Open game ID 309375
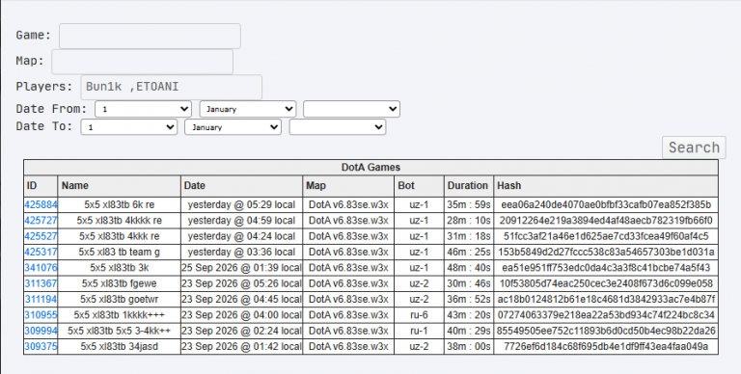The height and width of the screenshot is (374, 741). tap(41, 347)
